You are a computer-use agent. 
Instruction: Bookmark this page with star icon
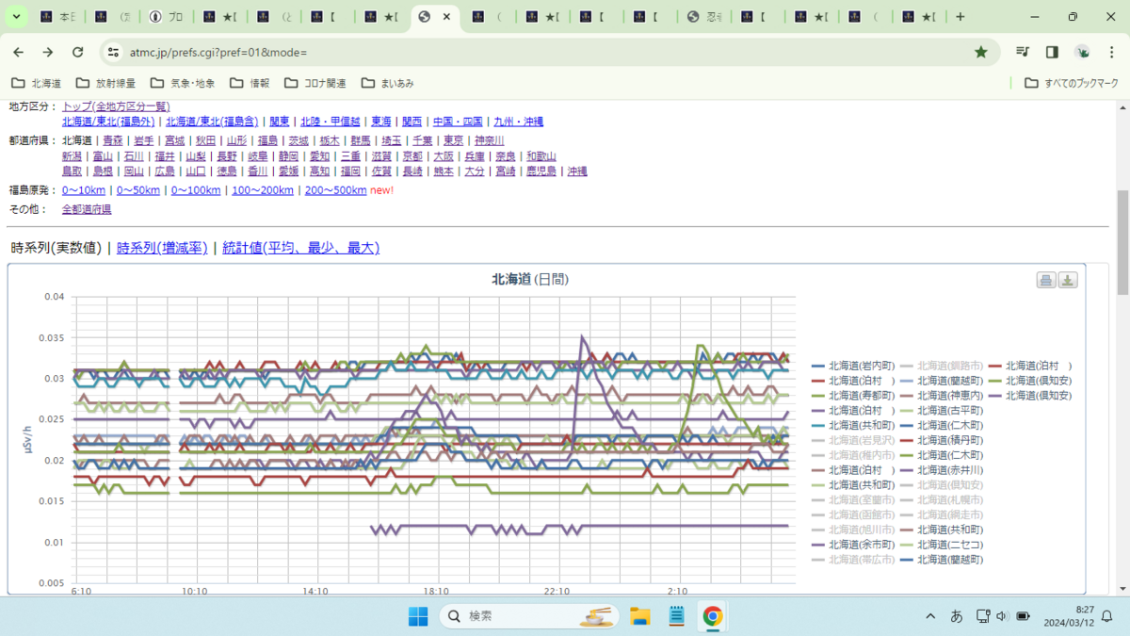[981, 52]
